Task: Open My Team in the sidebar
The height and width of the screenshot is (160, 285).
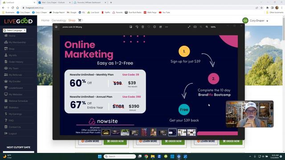Action: [13, 68]
